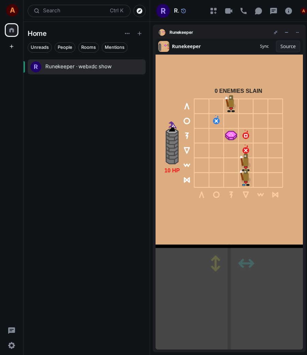Screen dimensions: 307x355
Task: Select the circle rune below the grid columns
Action: click(216, 195)
